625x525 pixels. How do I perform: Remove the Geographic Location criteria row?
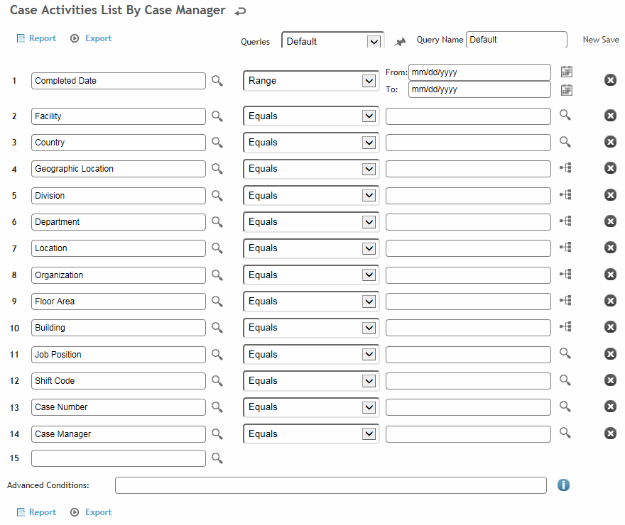(610, 168)
